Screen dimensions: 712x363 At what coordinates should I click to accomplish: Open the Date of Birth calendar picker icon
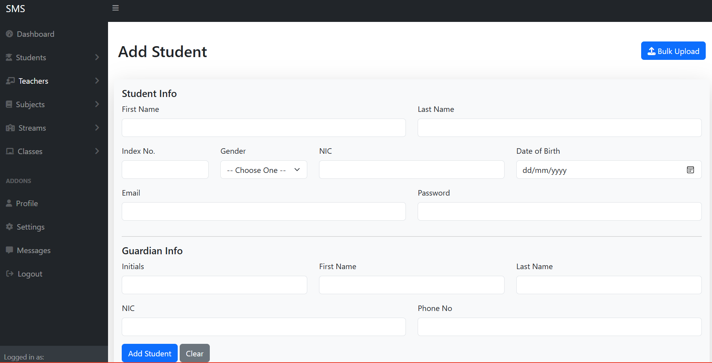point(690,170)
